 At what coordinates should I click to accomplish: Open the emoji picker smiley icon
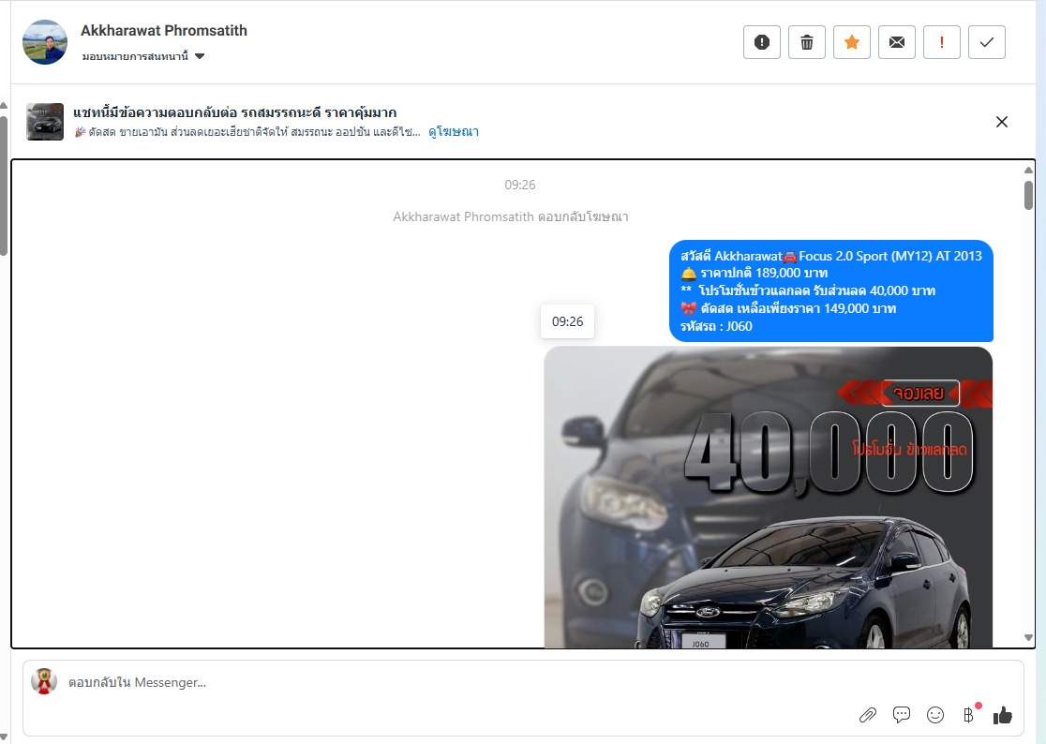coord(935,715)
